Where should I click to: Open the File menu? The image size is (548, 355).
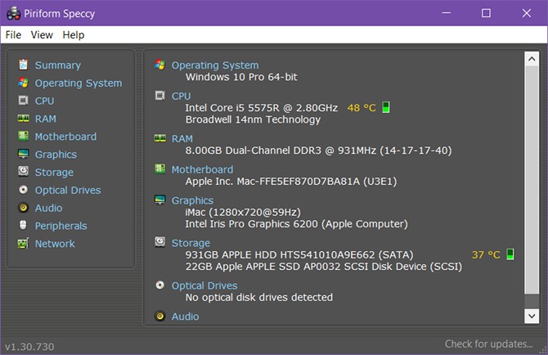[x=13, y=35]
